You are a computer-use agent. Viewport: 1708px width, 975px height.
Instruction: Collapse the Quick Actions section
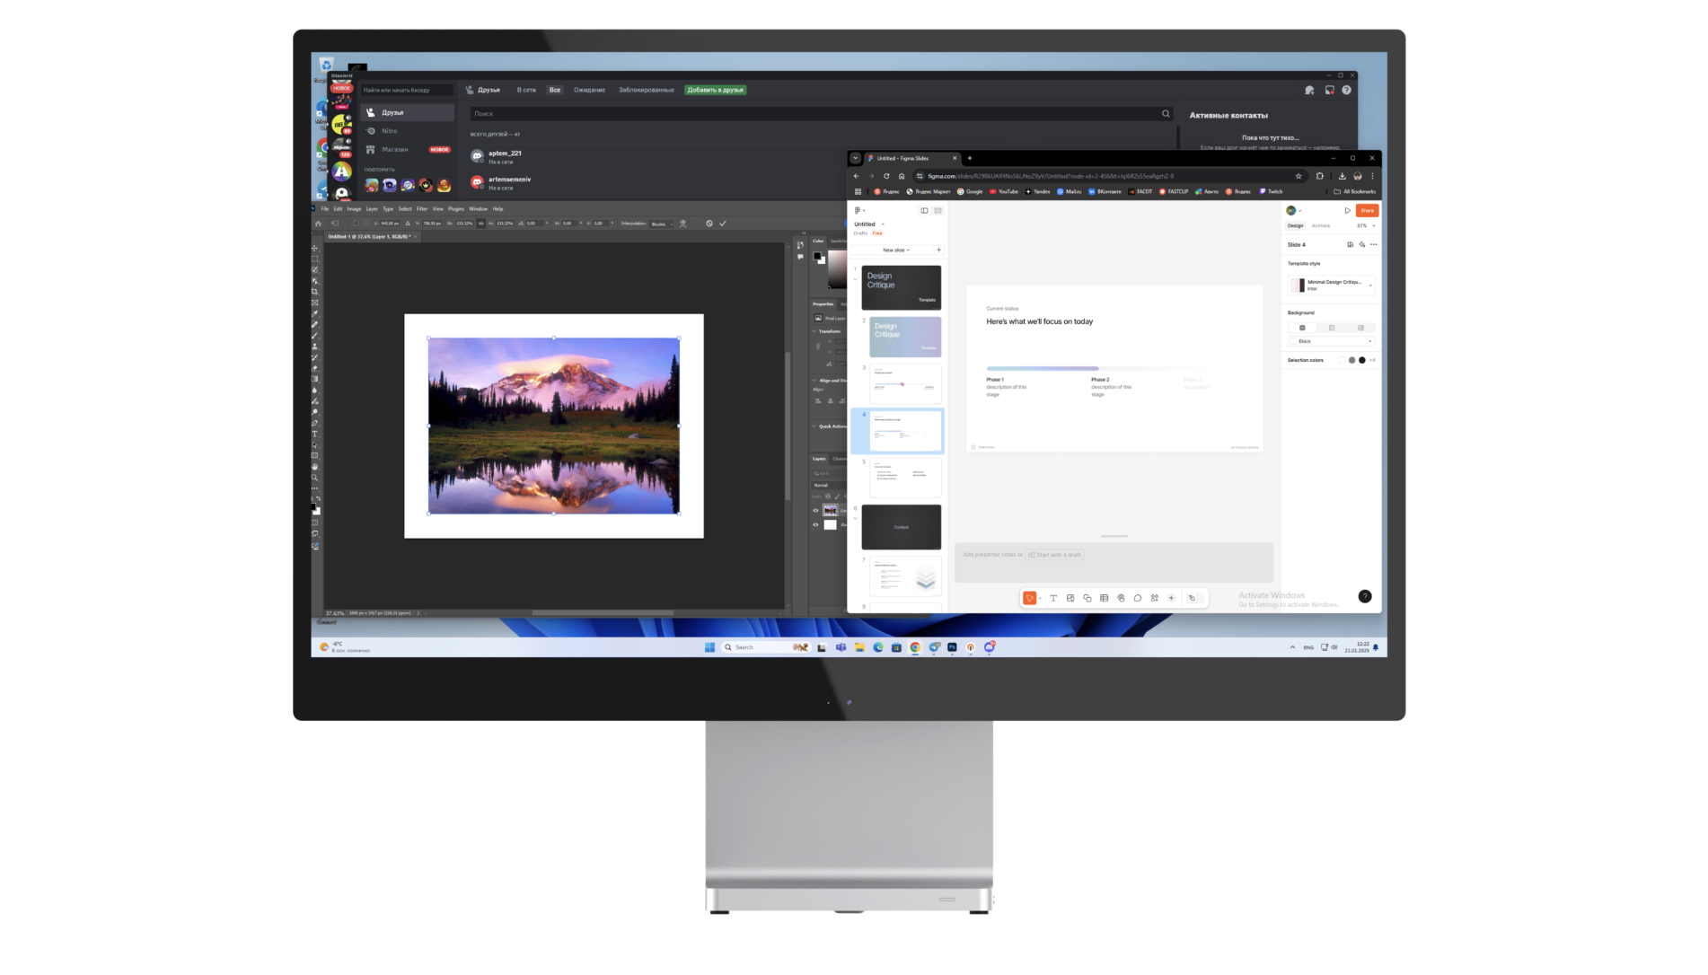coord(814,426)
